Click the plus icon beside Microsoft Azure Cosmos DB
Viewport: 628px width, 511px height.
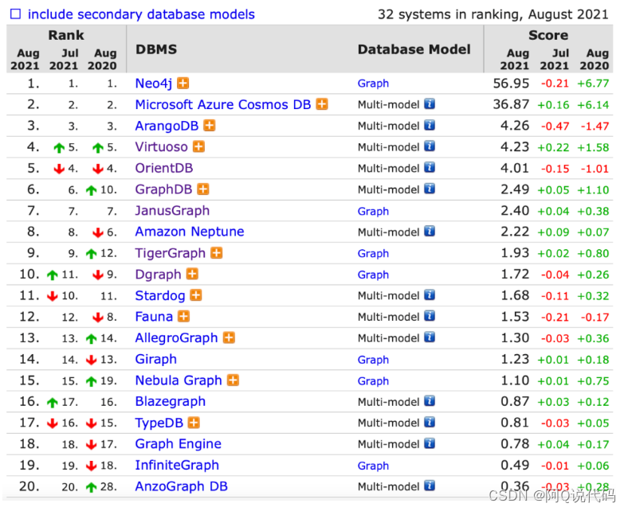(322, 104)
